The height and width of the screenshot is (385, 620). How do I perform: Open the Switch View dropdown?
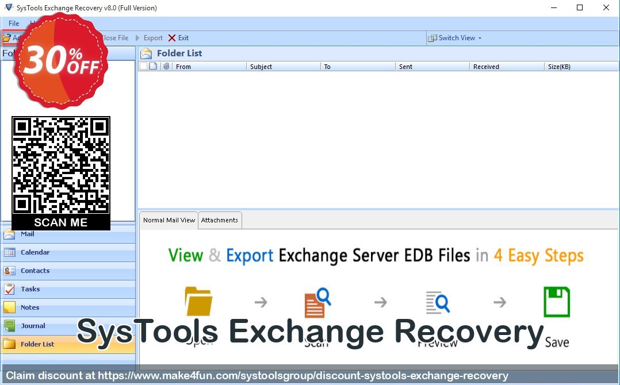[455, 38]
